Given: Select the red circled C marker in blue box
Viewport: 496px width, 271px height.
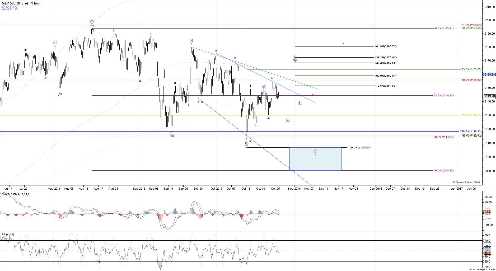Looking at the screenshot, I should click(x=315, y=151).
